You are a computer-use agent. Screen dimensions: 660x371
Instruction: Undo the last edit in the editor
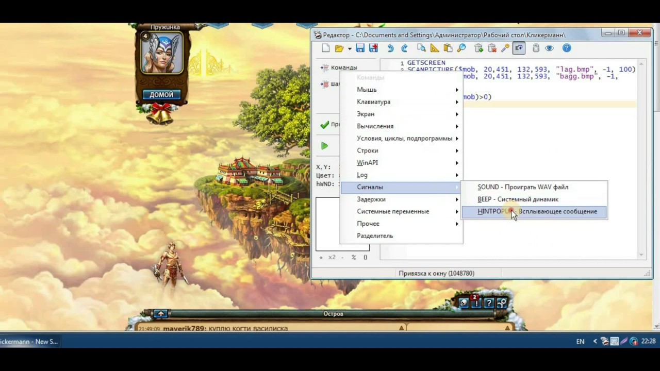coord(390,48)
